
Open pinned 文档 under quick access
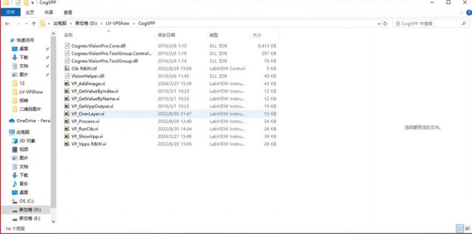coord(20,66)
